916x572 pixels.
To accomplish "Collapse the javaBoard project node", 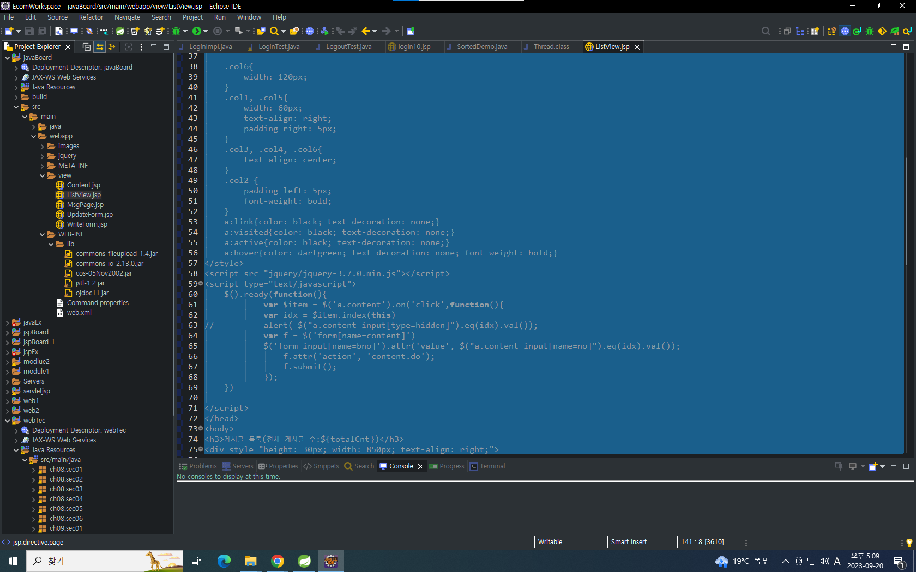I will point(7,58).
